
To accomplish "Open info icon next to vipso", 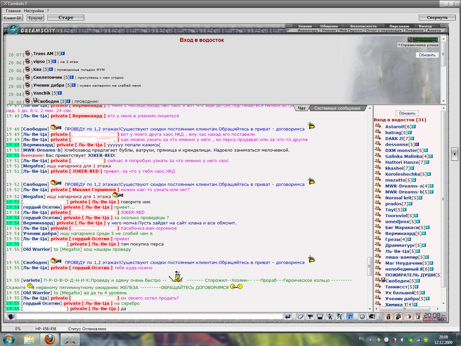I will (x=54, y=61).
